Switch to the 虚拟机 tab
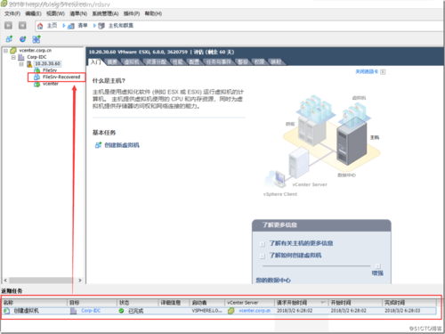 pos(132,62)
